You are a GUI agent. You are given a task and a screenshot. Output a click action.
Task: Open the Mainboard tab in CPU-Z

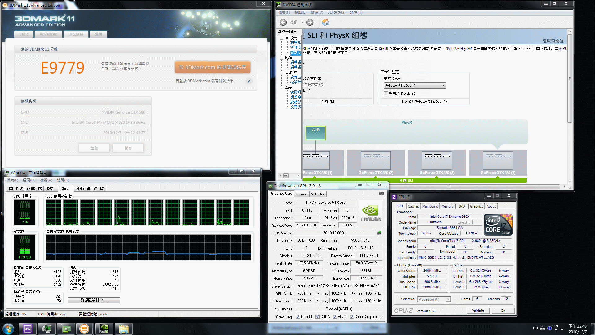pos(430,206)
